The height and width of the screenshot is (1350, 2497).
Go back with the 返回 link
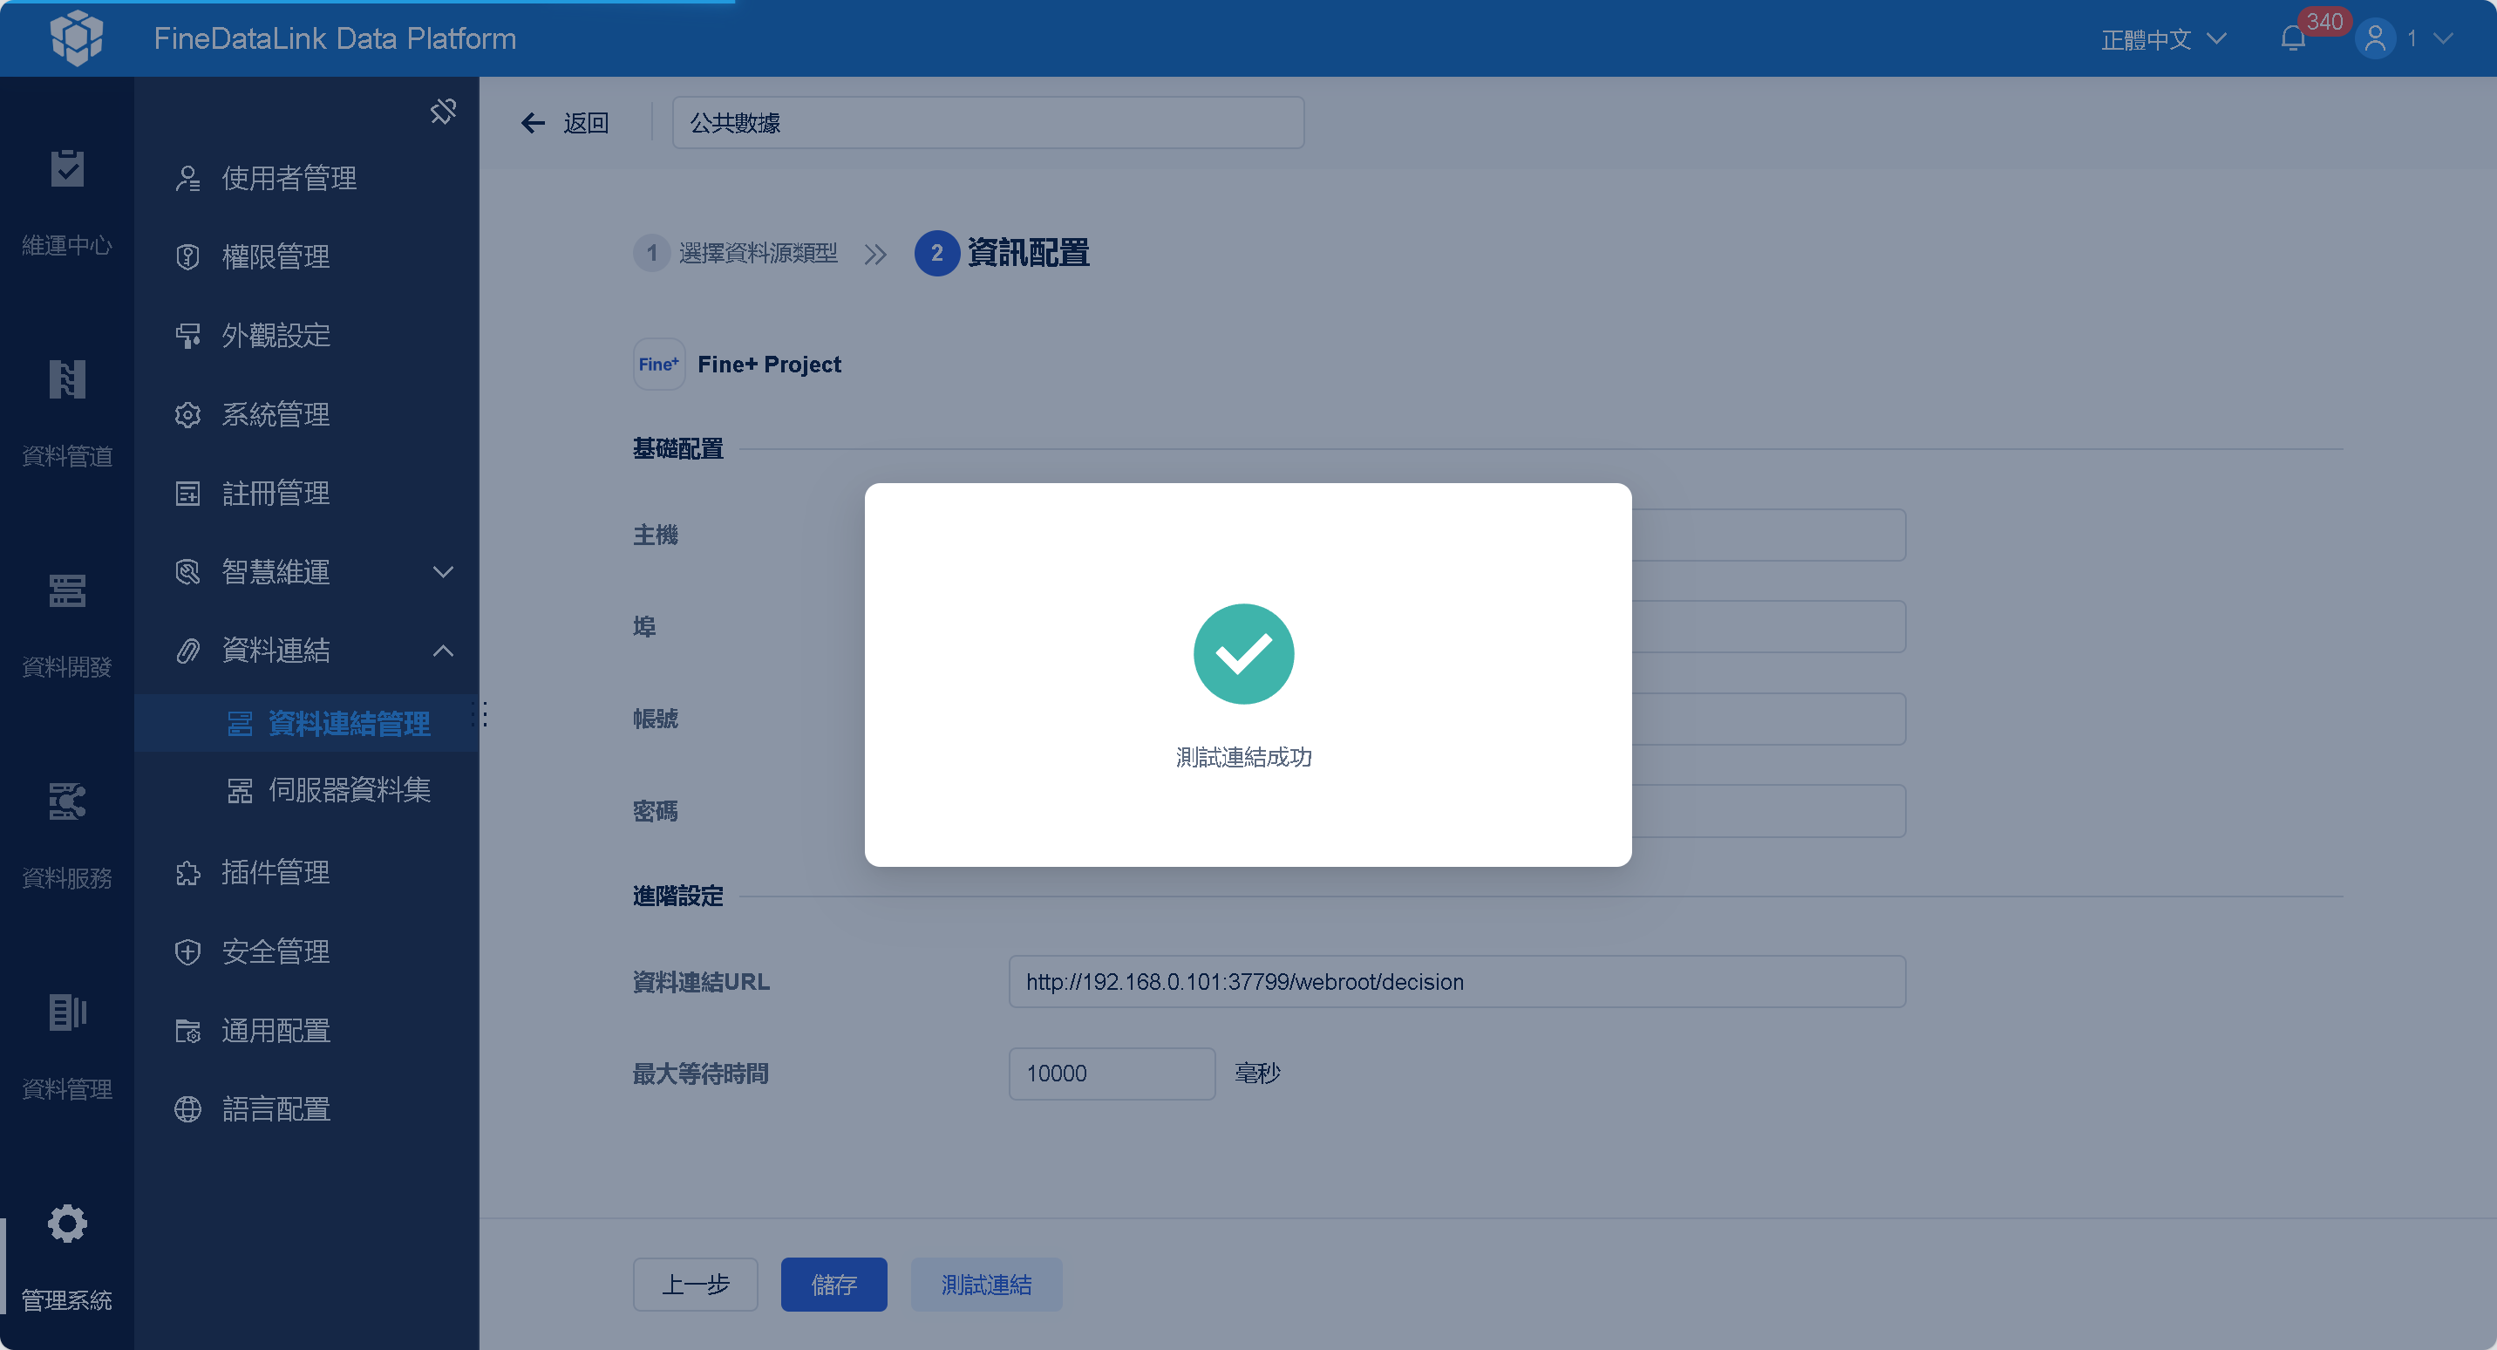565,123
